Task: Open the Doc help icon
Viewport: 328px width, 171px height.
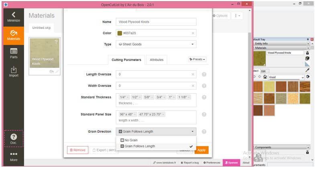Action: [x=14, y=139]
